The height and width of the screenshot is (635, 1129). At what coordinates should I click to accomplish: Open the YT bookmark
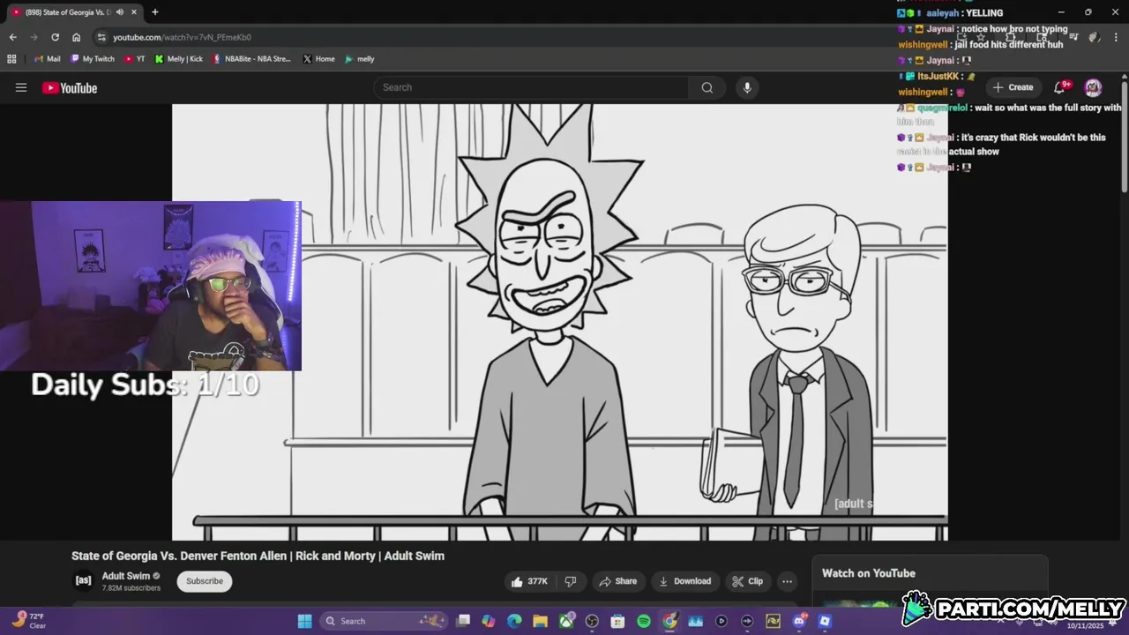click(x=135, y=59)
